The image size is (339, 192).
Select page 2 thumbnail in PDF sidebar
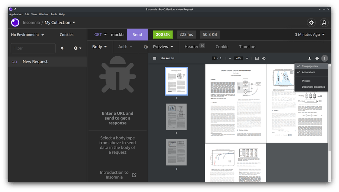(176, 117)
